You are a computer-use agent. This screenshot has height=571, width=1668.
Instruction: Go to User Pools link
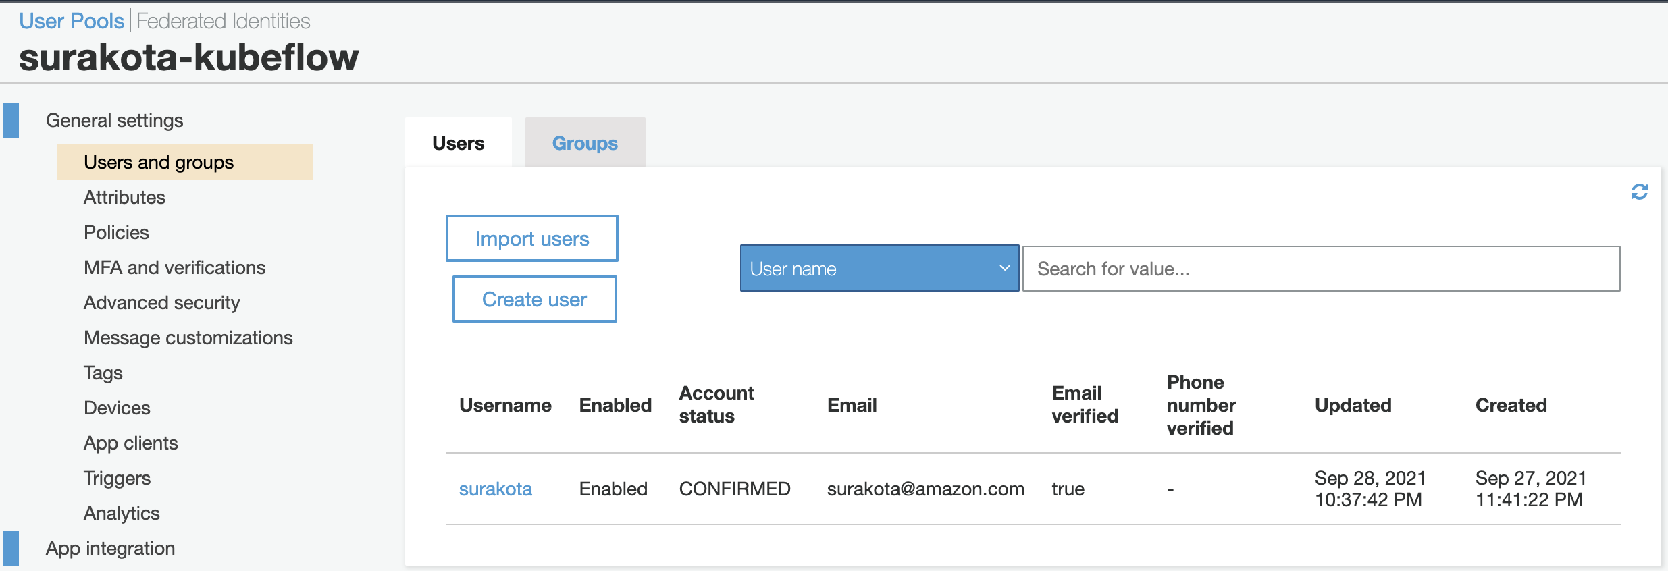tap(72, 21)
